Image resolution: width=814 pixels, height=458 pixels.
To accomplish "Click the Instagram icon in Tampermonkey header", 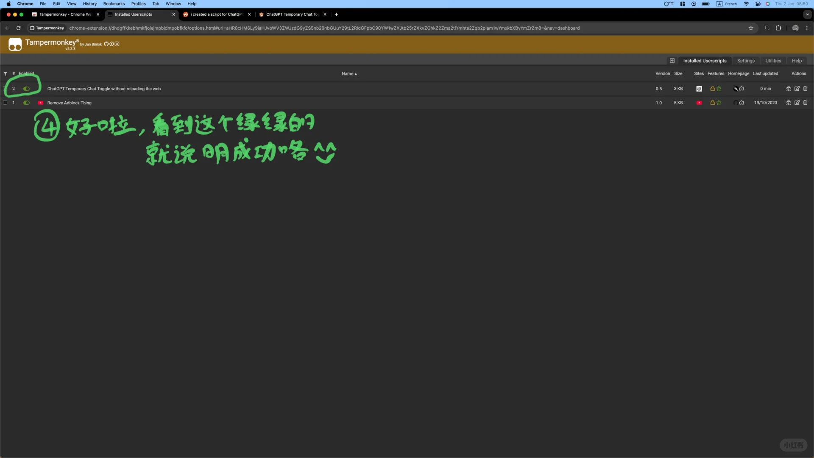I will click(117, 44).
